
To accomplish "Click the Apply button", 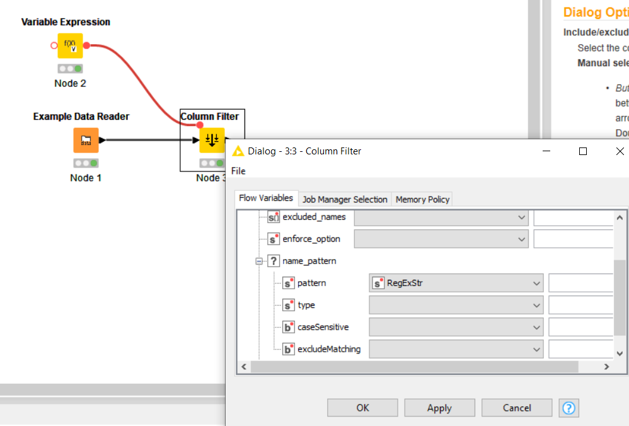I will coord(439,408).
